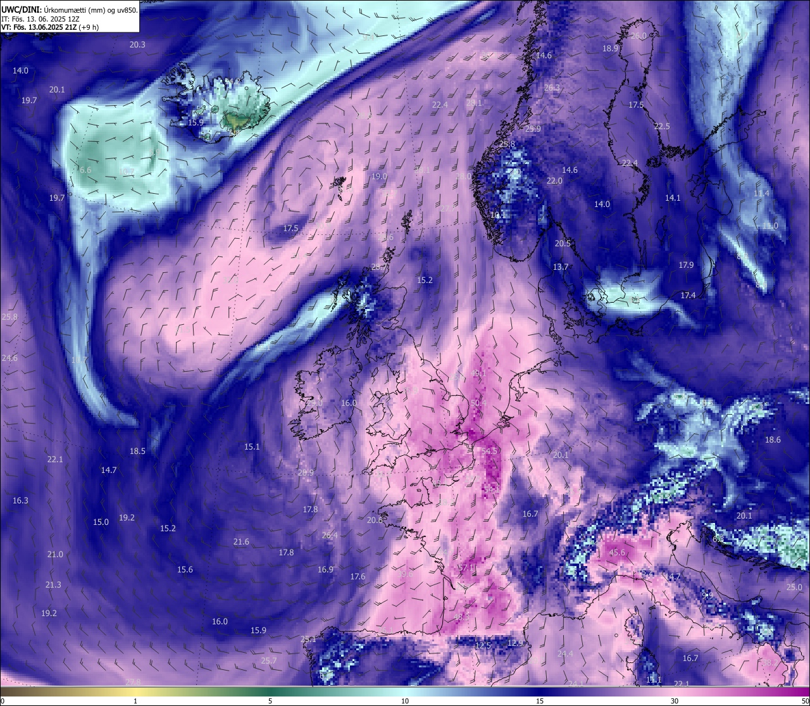
Task: Click the 20.5 value near Oslofjord
Action: coord(563,244)
